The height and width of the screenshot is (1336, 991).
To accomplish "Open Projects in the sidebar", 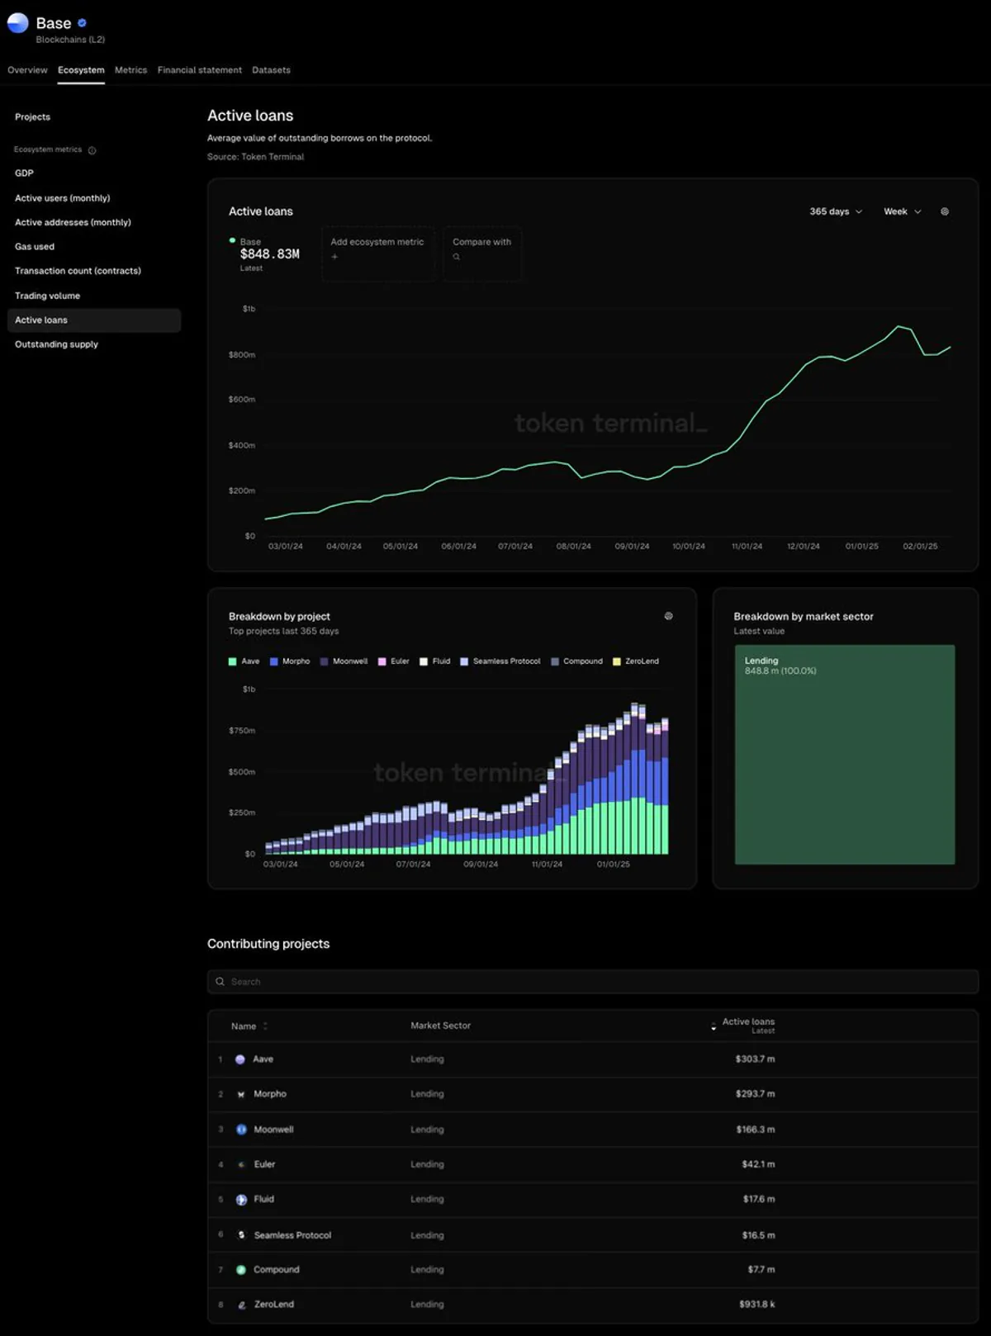I will pos(32,117).
